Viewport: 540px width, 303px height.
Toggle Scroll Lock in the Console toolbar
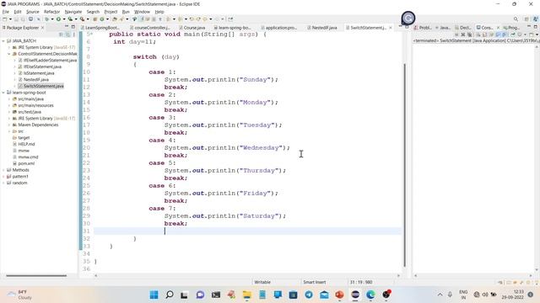[x=485, y=35]
